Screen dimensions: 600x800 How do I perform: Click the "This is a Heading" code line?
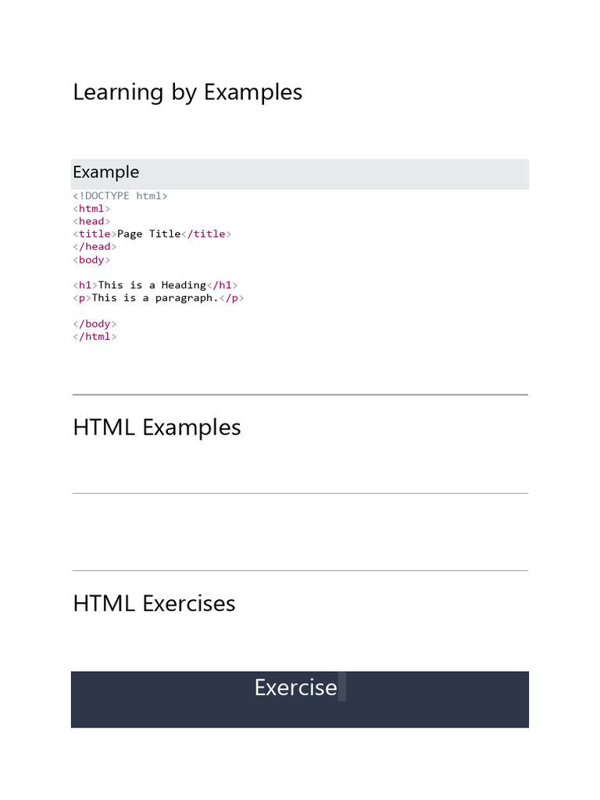click(155, 285)
